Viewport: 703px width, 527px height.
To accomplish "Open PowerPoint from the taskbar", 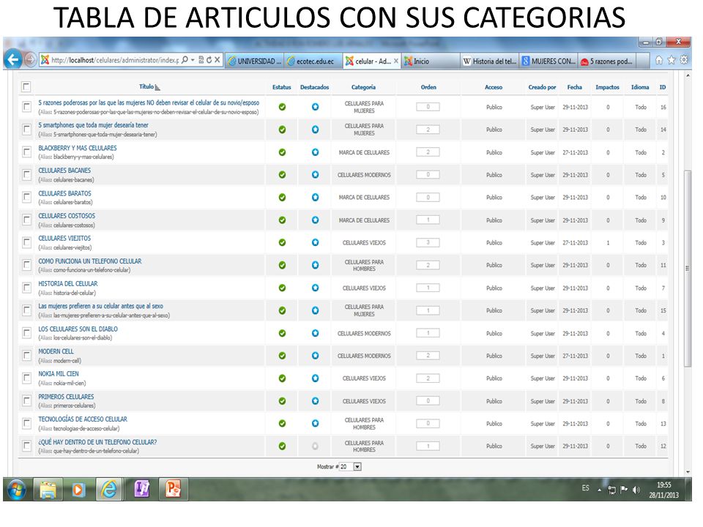I will click(x=173, y=489).
